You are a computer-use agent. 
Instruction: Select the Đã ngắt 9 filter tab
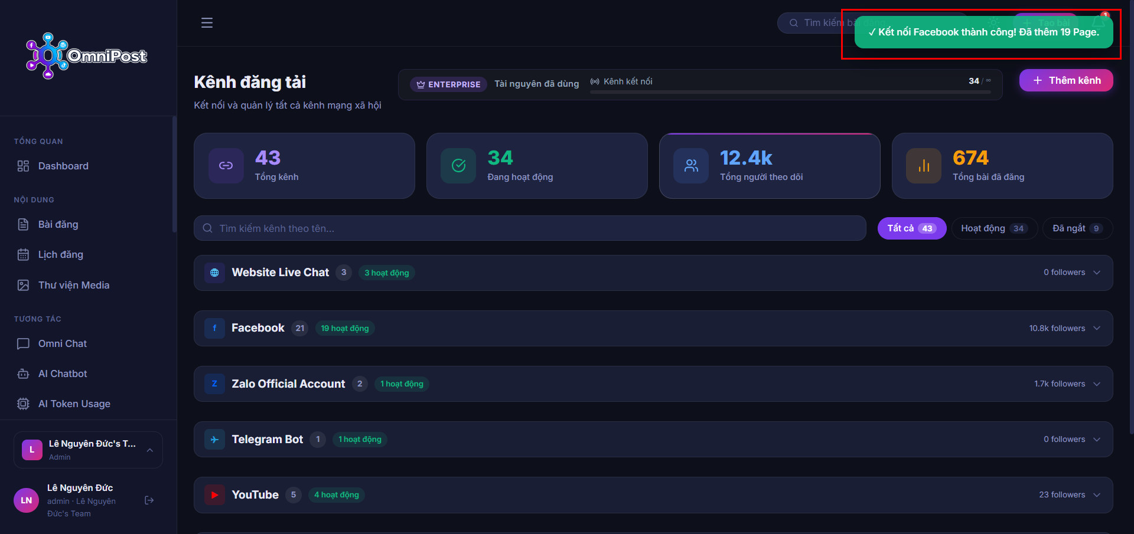[x=1078, y=228]
